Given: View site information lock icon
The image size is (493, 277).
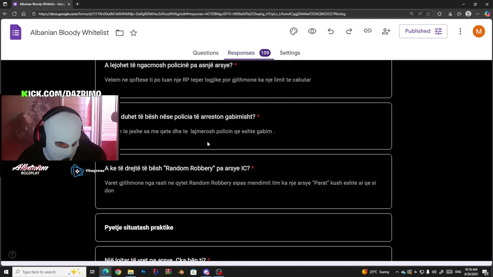Looking at the screenshot, I should (x=34, y=14).
